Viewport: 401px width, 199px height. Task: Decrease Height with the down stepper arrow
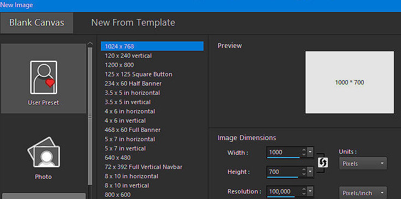pos(303,174)
